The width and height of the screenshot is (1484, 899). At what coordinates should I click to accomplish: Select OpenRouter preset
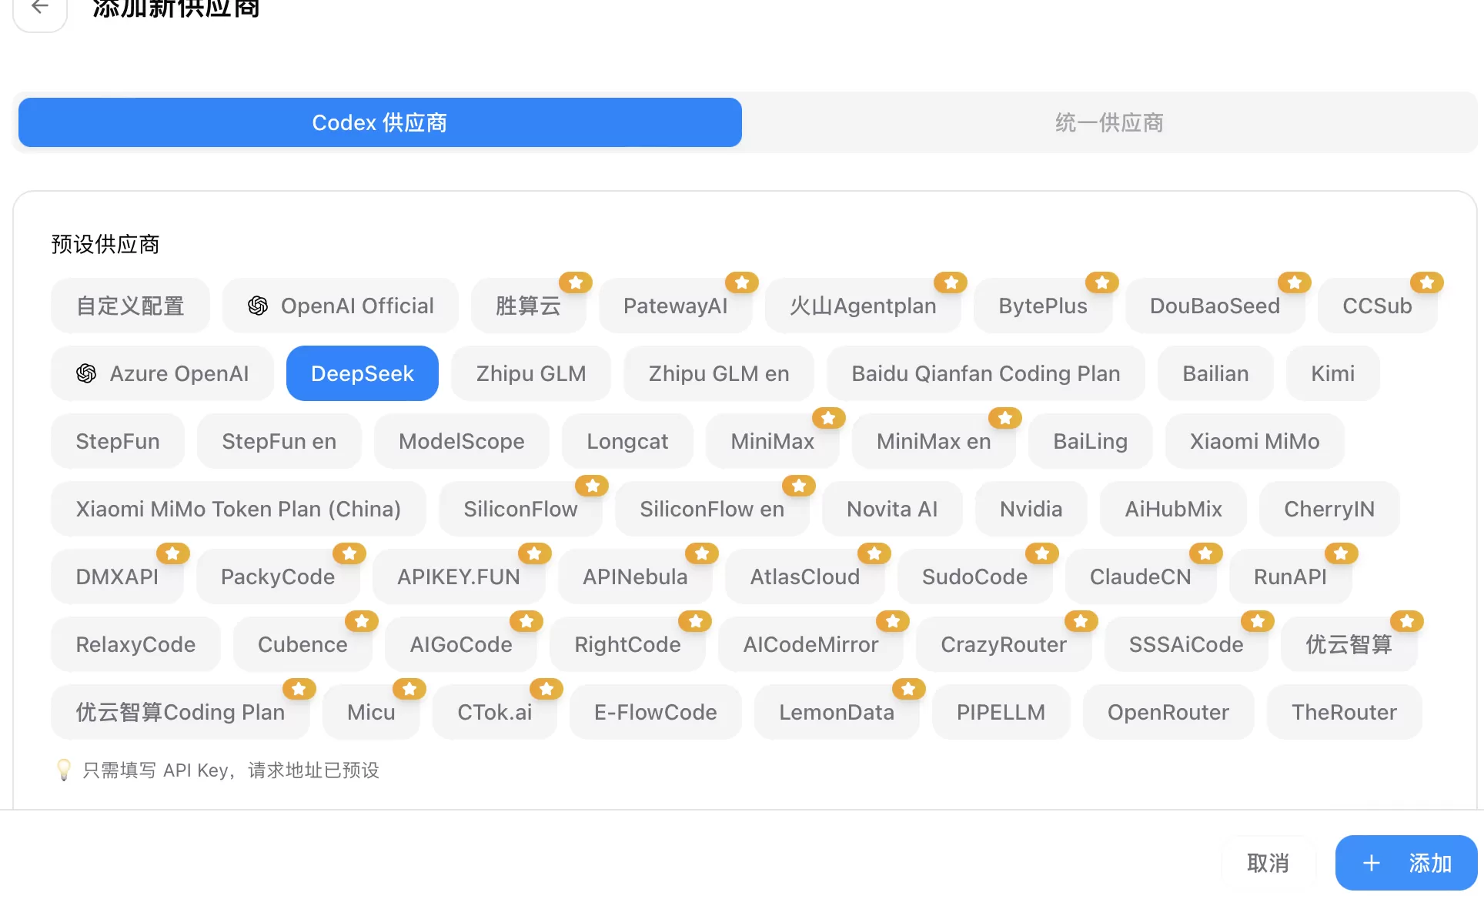[1168, 712]
